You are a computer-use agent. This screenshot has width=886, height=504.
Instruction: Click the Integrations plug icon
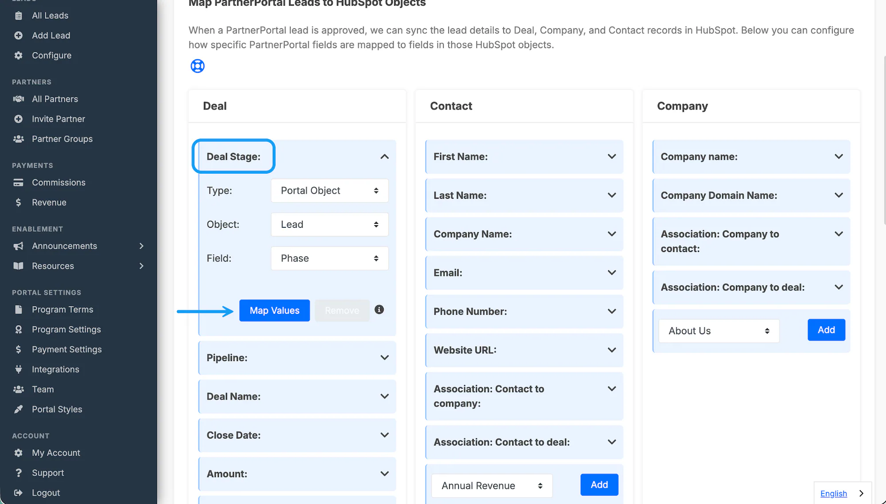point(18,369)
